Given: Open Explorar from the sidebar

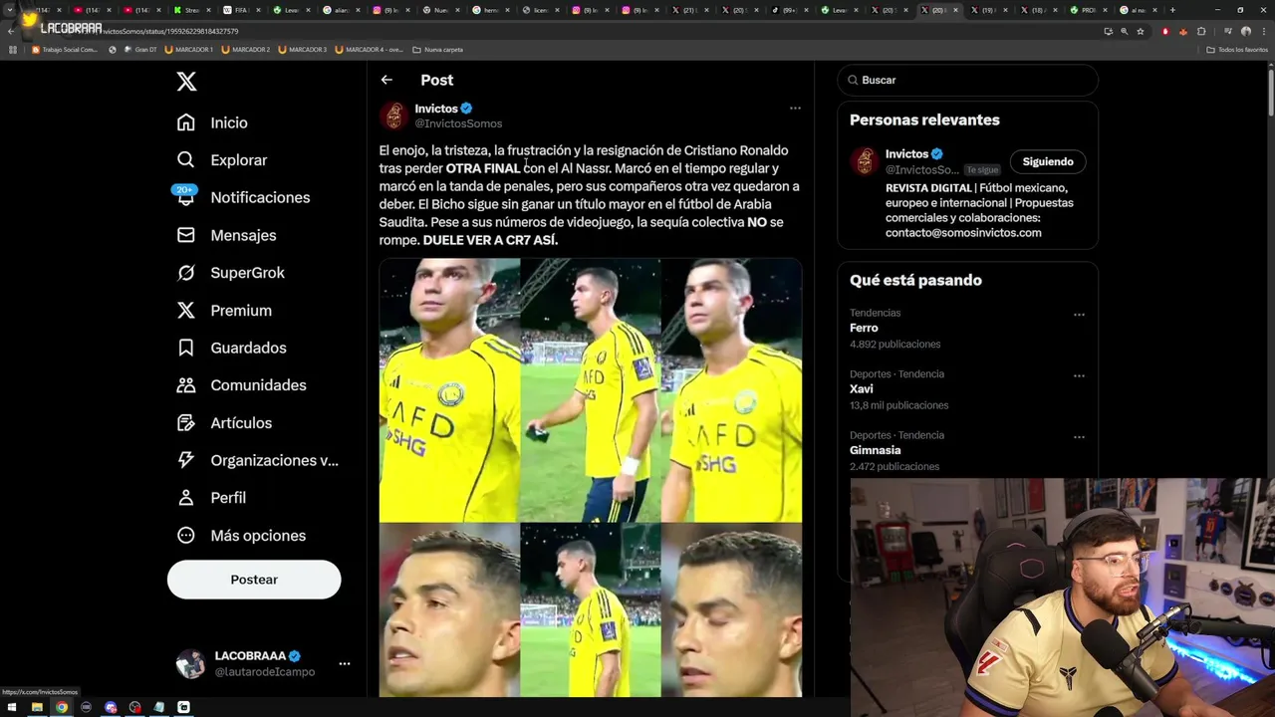Looking at the screenshot, I should (x=221, y=159).
